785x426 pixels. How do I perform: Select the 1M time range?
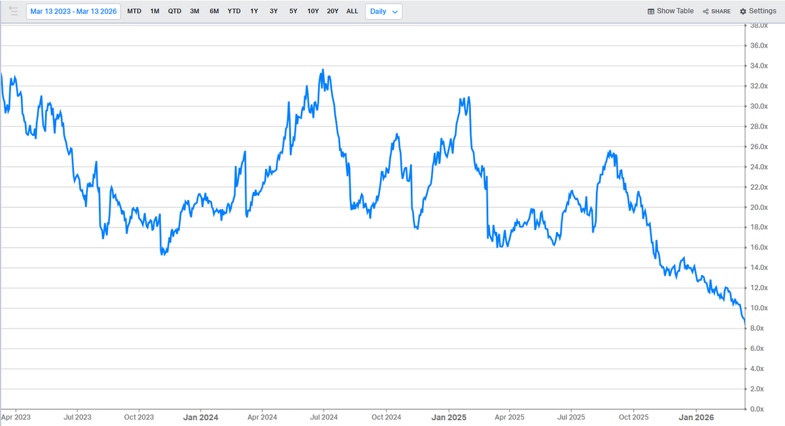[154, 11]
